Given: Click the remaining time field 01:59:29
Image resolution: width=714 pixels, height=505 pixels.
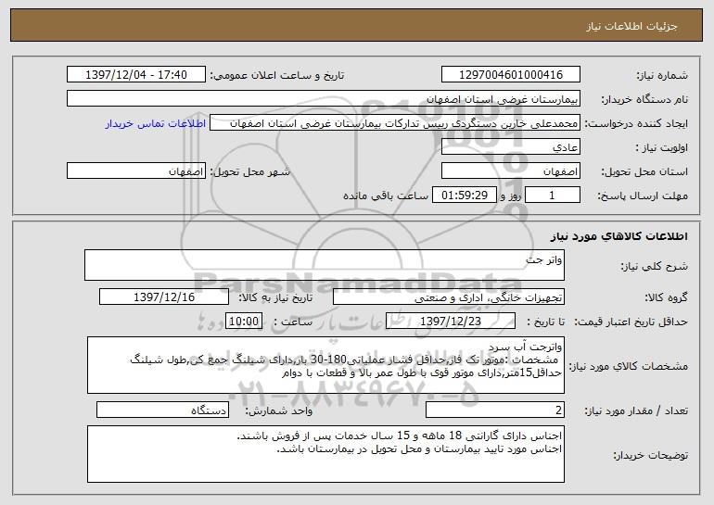Looking at the screenshot, I should pos(464,196).
